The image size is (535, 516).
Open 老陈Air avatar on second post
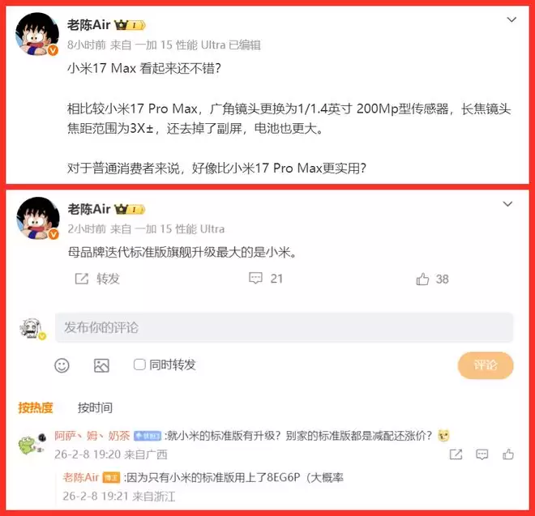(38, 218)
